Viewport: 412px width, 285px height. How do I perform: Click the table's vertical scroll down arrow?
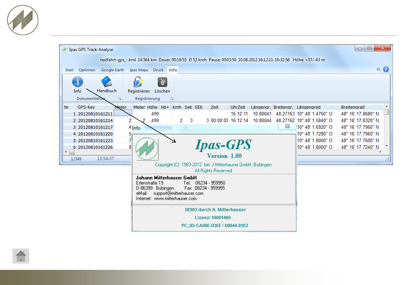pos(387,146)
